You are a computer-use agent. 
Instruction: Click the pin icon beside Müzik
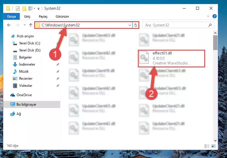pos(58,71)
